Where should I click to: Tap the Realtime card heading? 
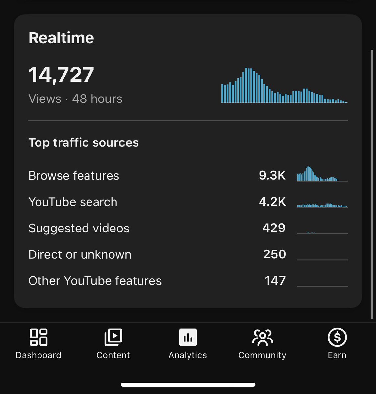pos(61,38)
